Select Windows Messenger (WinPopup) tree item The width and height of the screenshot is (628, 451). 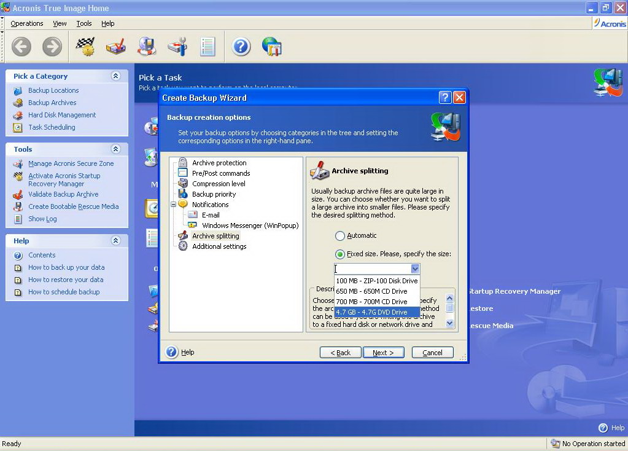click(x=250, y=225)
